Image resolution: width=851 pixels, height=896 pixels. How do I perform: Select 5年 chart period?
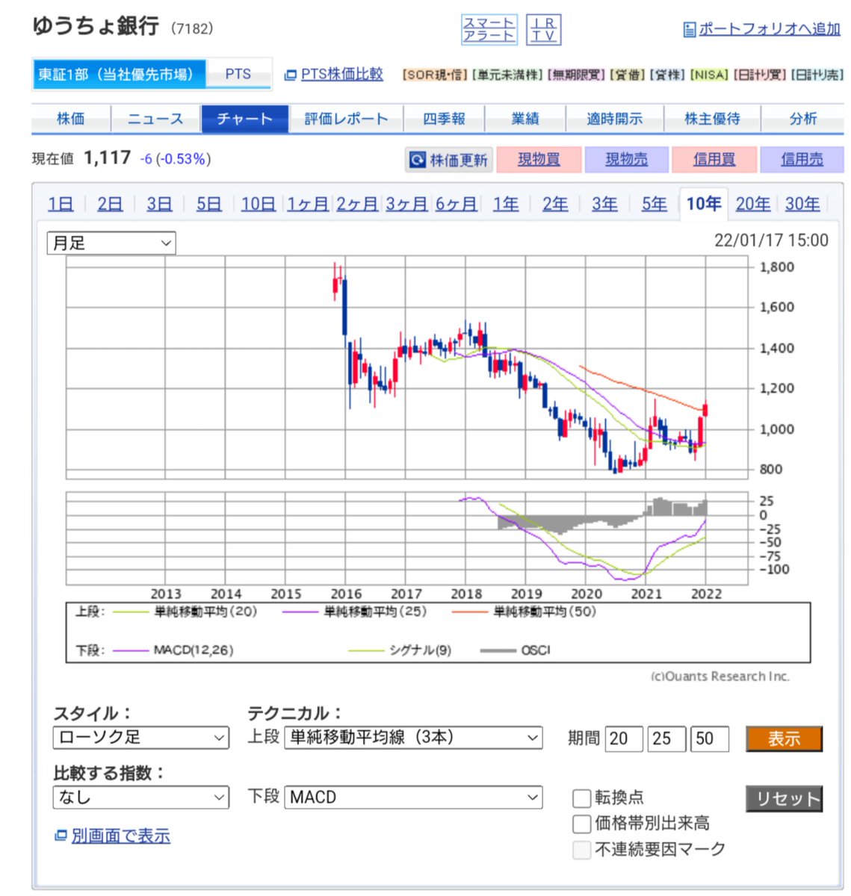(654, 205)
